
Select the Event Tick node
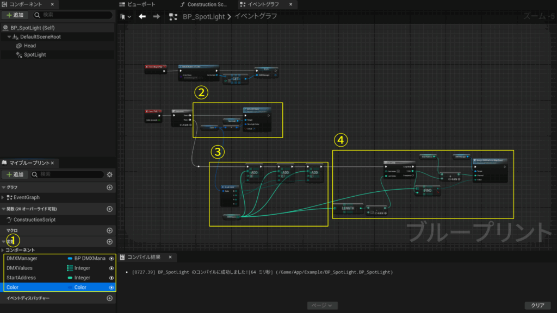click(153, 116)
